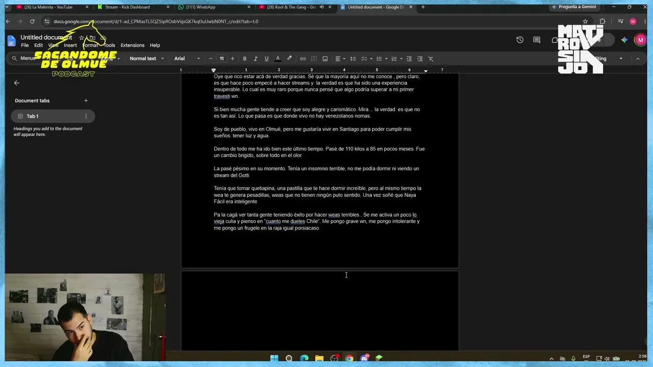Switch to Stream - Kick Dashboard tab
653x367 pixels.
132,7
